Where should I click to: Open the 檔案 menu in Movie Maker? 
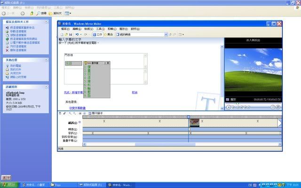64,29
